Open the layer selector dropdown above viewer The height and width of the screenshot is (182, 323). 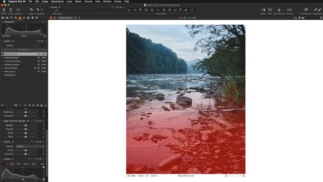pyautogui.click(x=67, y=18)
